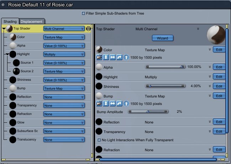Click the Shininess percentage slider
This screenshot has height=164, width=231.
(x=165, y=86)
